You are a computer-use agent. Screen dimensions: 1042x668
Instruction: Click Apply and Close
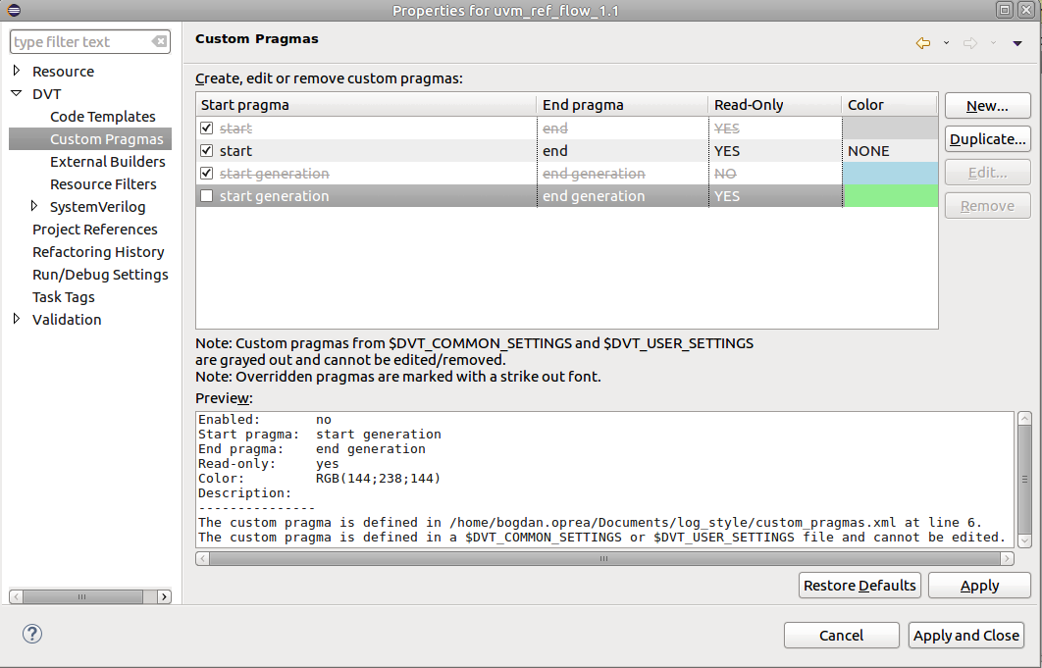(965, 635)
